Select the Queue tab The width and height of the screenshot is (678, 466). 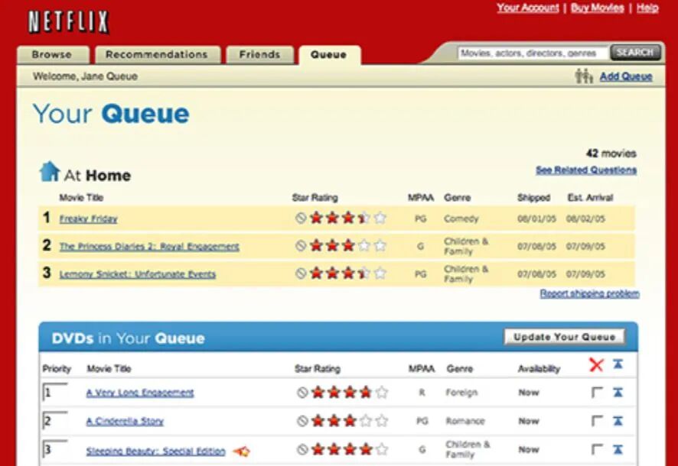[329, 55]
